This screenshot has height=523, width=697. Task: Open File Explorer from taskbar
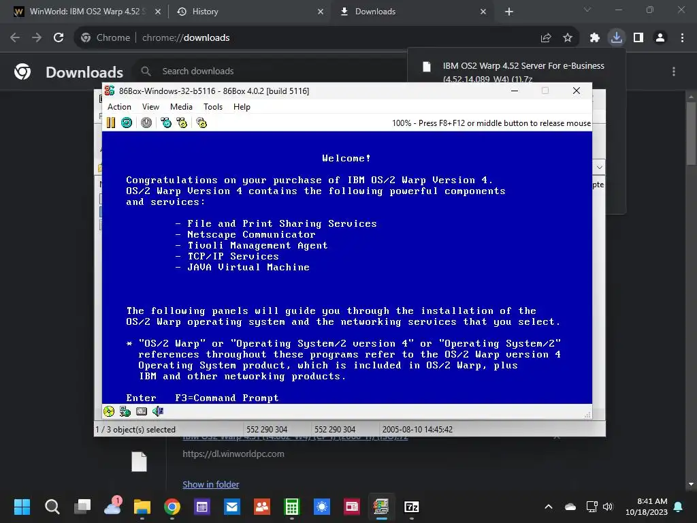click(x=142, y=507)
